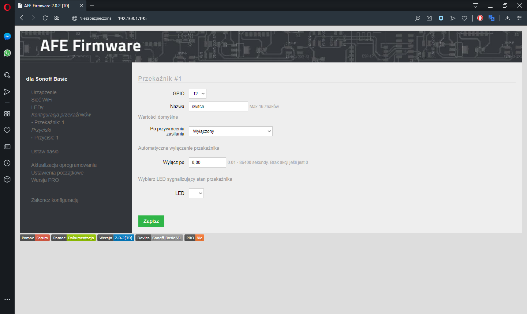Open the downloads icon
Viewport: 527px width, 314px height.
click(507, 18)
